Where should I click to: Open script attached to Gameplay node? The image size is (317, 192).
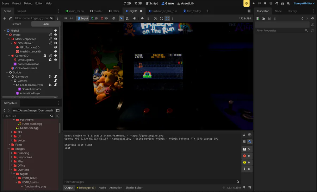coord(55,77)
